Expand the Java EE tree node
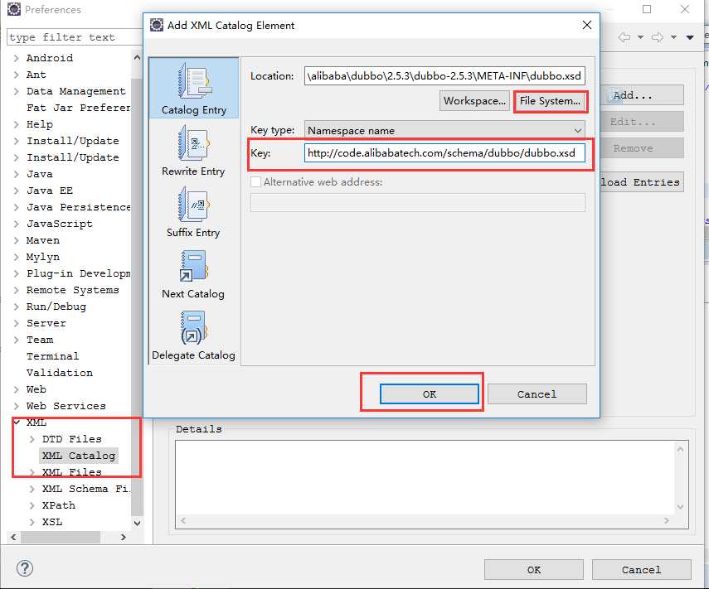The height and width of the screenshot is (589, 709). (x=17, y=191)
